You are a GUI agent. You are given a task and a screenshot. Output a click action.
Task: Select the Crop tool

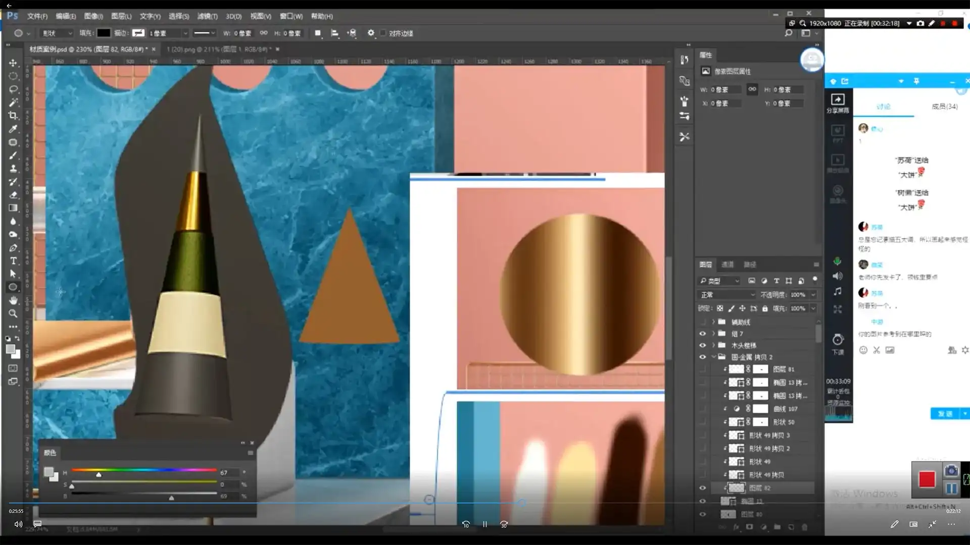[13, 116]
